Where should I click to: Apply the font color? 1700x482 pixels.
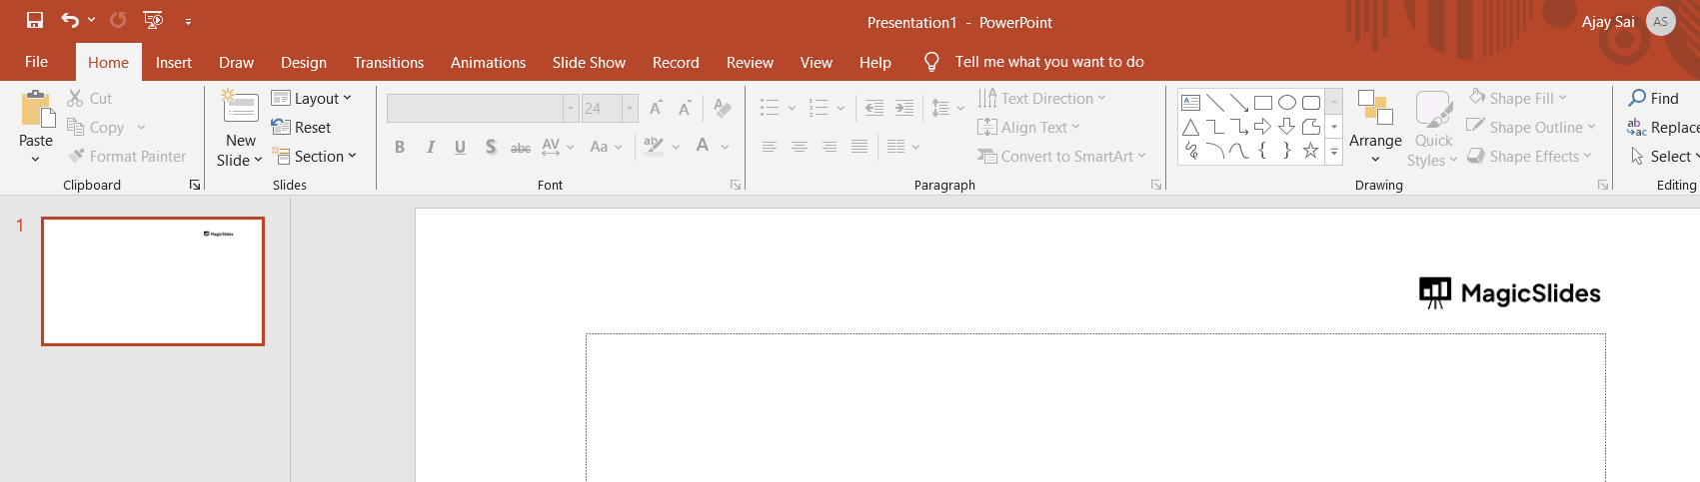coord(703,147)
